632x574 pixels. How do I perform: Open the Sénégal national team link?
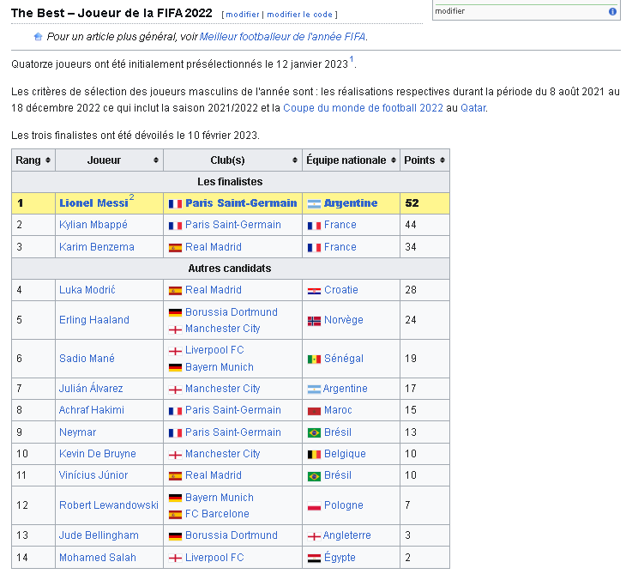tap(344, 358)
